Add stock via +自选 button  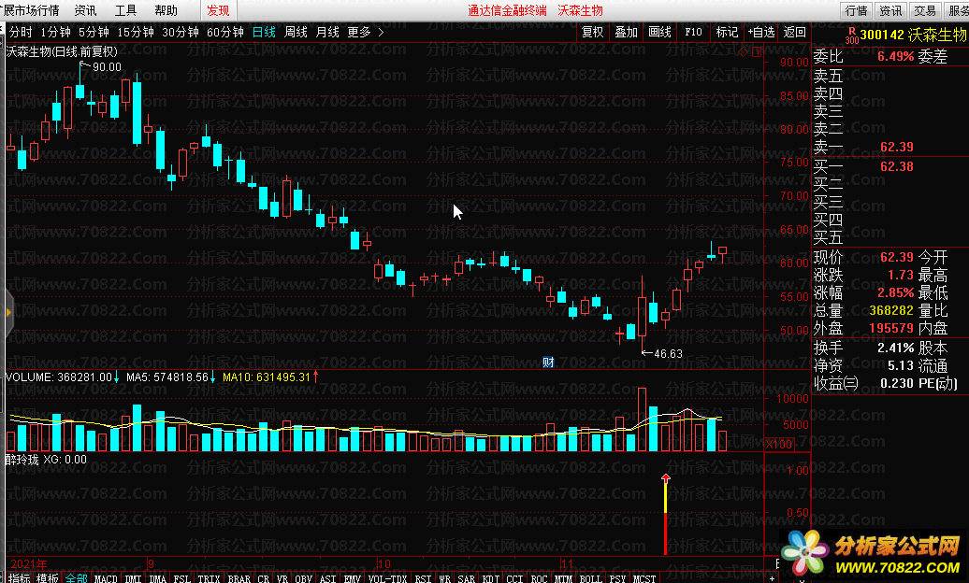(x=760, y=32)
